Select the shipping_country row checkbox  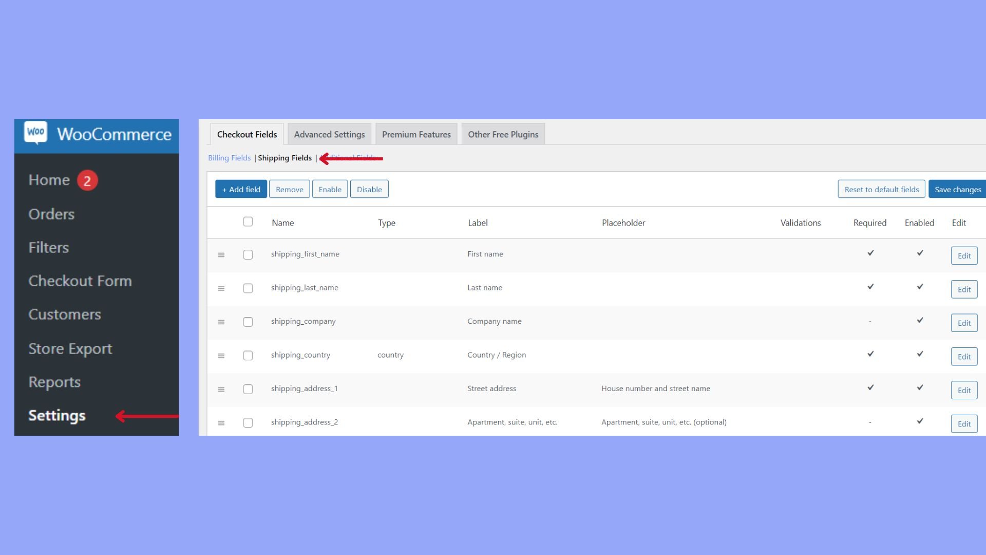tap(248, 356)
